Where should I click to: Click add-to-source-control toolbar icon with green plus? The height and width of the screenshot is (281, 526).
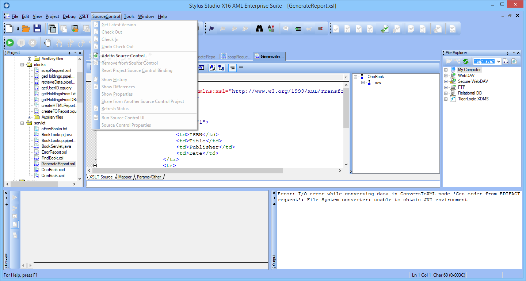coord(385,28)
